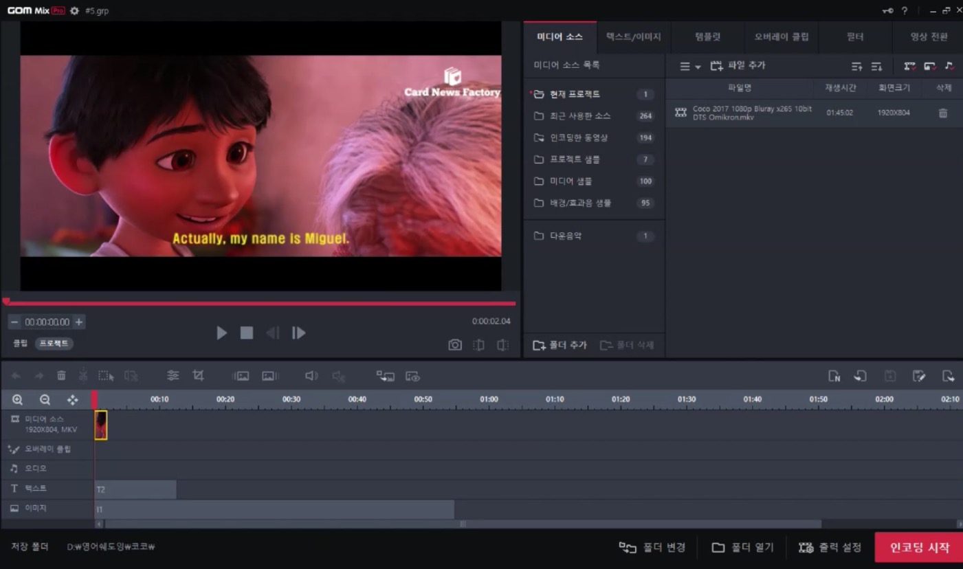
Task: Click the 폴더 열기 button
Action: click(x=742, y=548)
